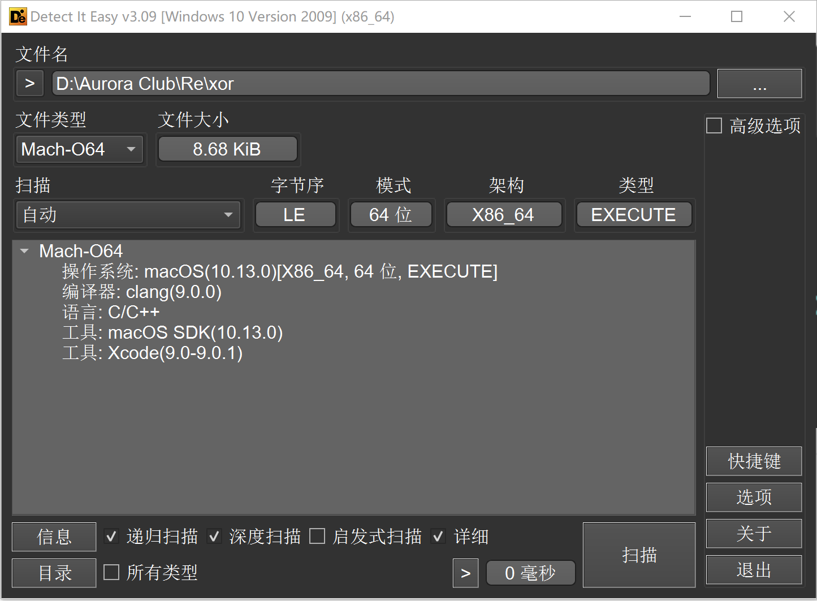817x601 pixels.
Task: Select the 操作系统: macOS(10.13.0) result row
Action: click(280, 271)
